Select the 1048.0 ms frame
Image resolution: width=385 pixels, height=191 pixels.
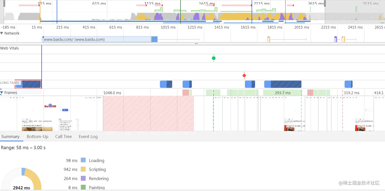click(x=112, y=93)
